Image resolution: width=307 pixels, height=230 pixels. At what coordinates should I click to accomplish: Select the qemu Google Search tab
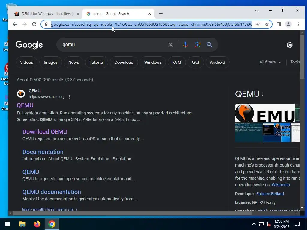(x=118, y=14)
